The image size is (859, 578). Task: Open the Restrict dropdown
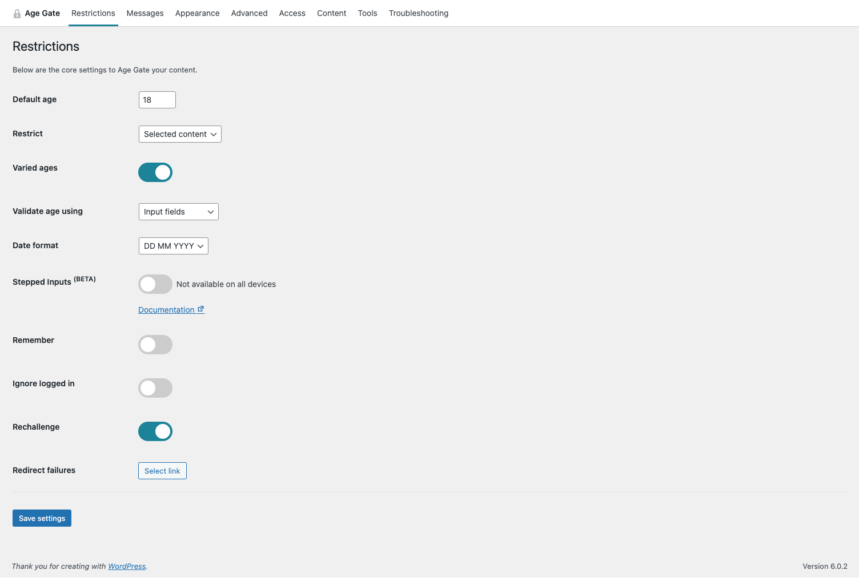(x=180, y=134)
